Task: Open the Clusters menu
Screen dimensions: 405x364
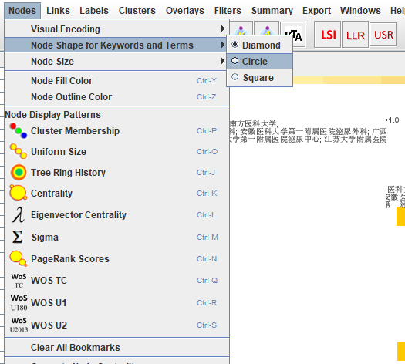Action: (137, 11)
